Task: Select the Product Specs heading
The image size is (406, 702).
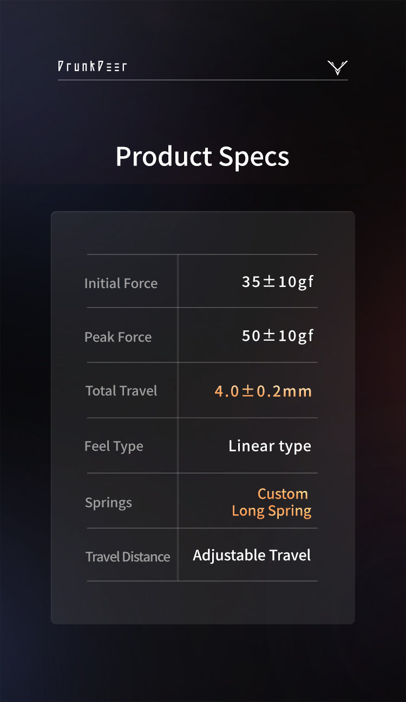Action: (x=202, y=156)
